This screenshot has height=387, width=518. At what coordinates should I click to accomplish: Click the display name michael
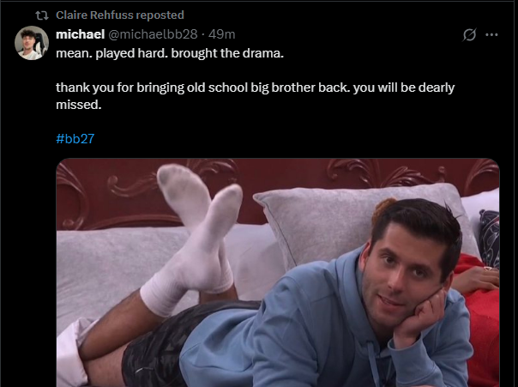(x=81, y=34)
